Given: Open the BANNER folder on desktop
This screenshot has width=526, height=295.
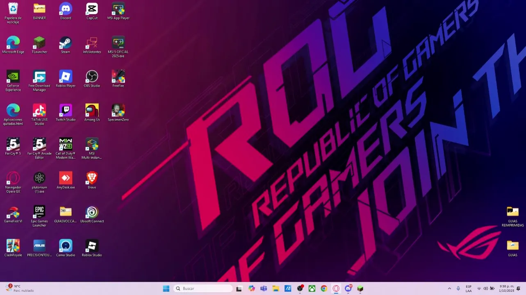Looking at the screenshot, I should [39, 11].
